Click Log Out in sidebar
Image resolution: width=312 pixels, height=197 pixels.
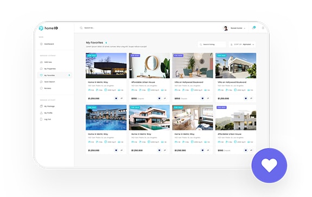click(x=47, y=119)
